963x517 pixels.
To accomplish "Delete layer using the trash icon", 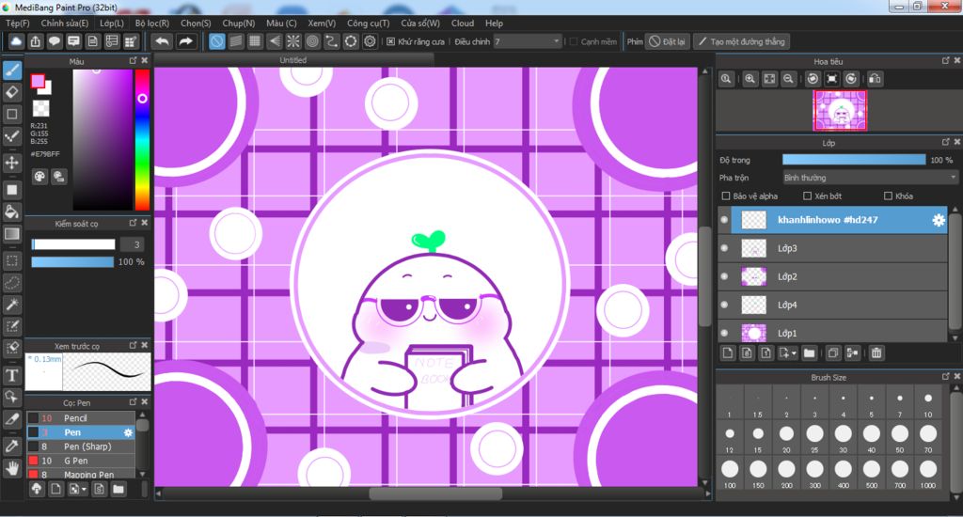I will click(x=876, y=353).
